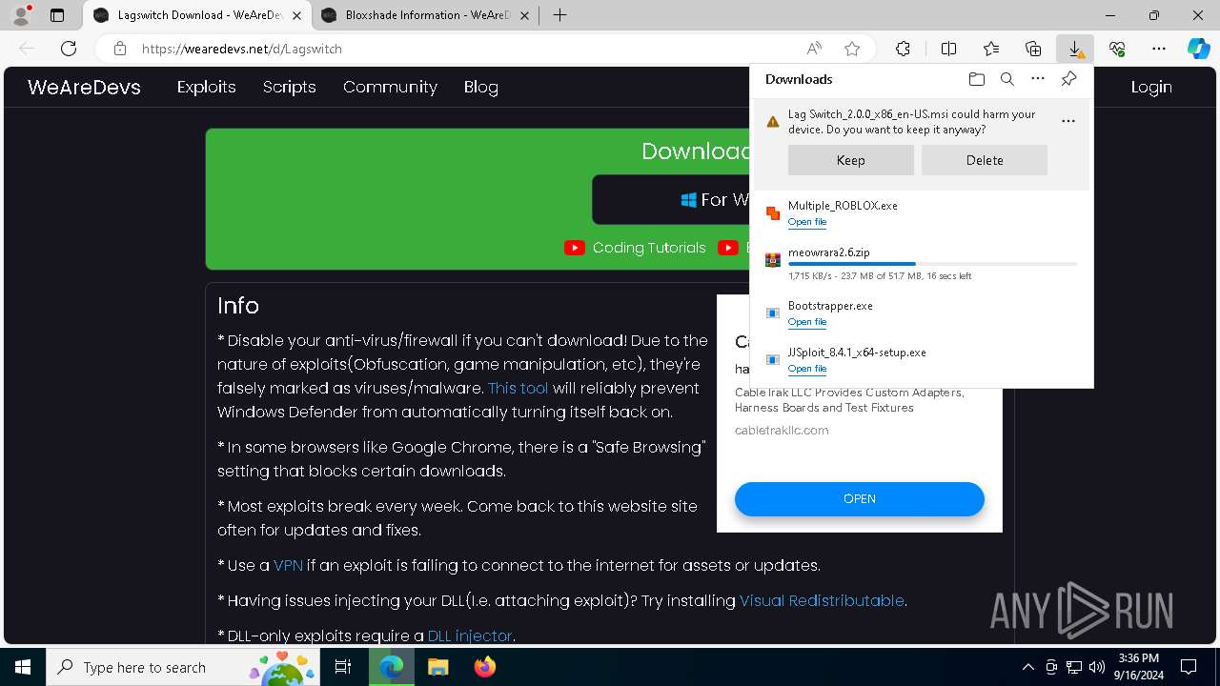Follow 'This tool' link

tap(518, 388)
